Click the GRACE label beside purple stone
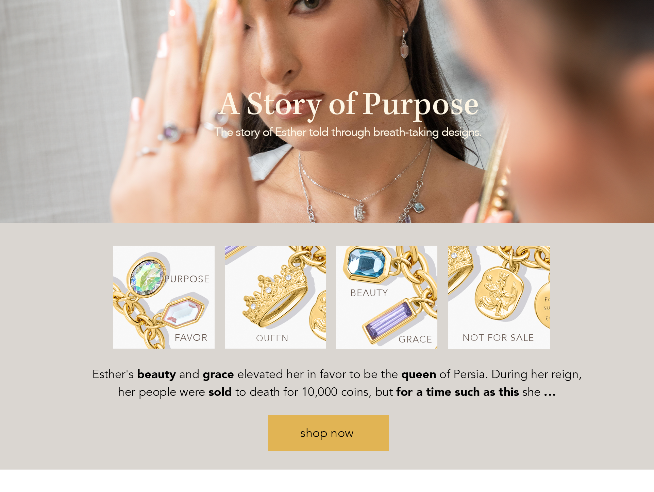 [x=415, y=339]
